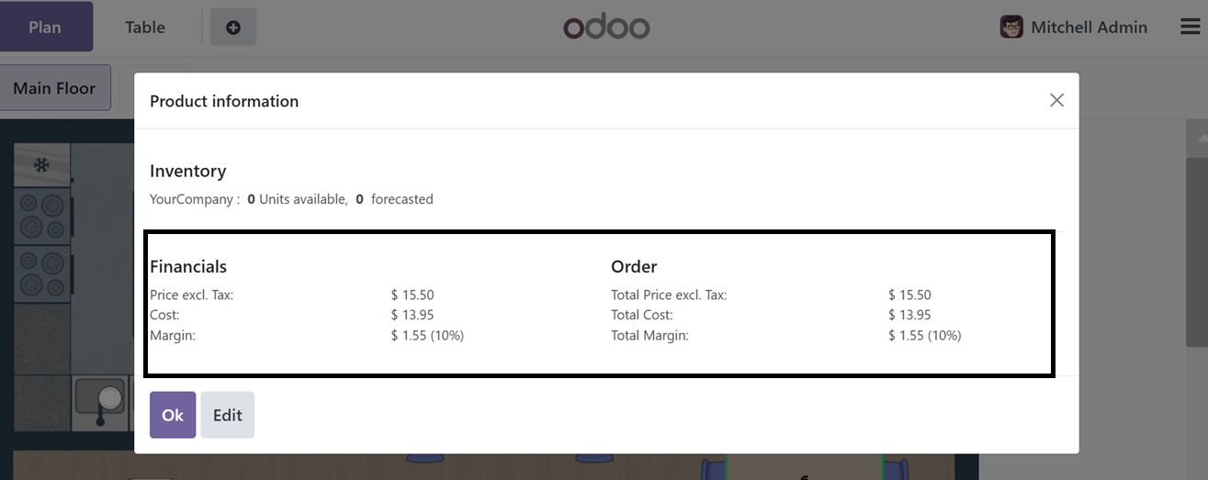This screenshot has width=1208, height=480.
Task: Switch to the Plan tab
Action: [x=45, y=27]
